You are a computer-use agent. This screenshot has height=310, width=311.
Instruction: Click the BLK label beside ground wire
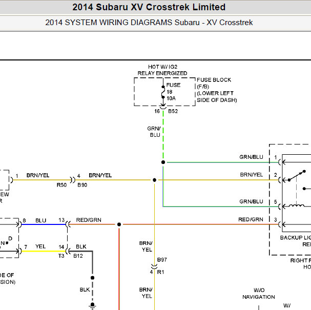[85, 290]
